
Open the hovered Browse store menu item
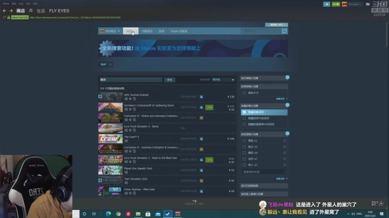pos(131,31)
